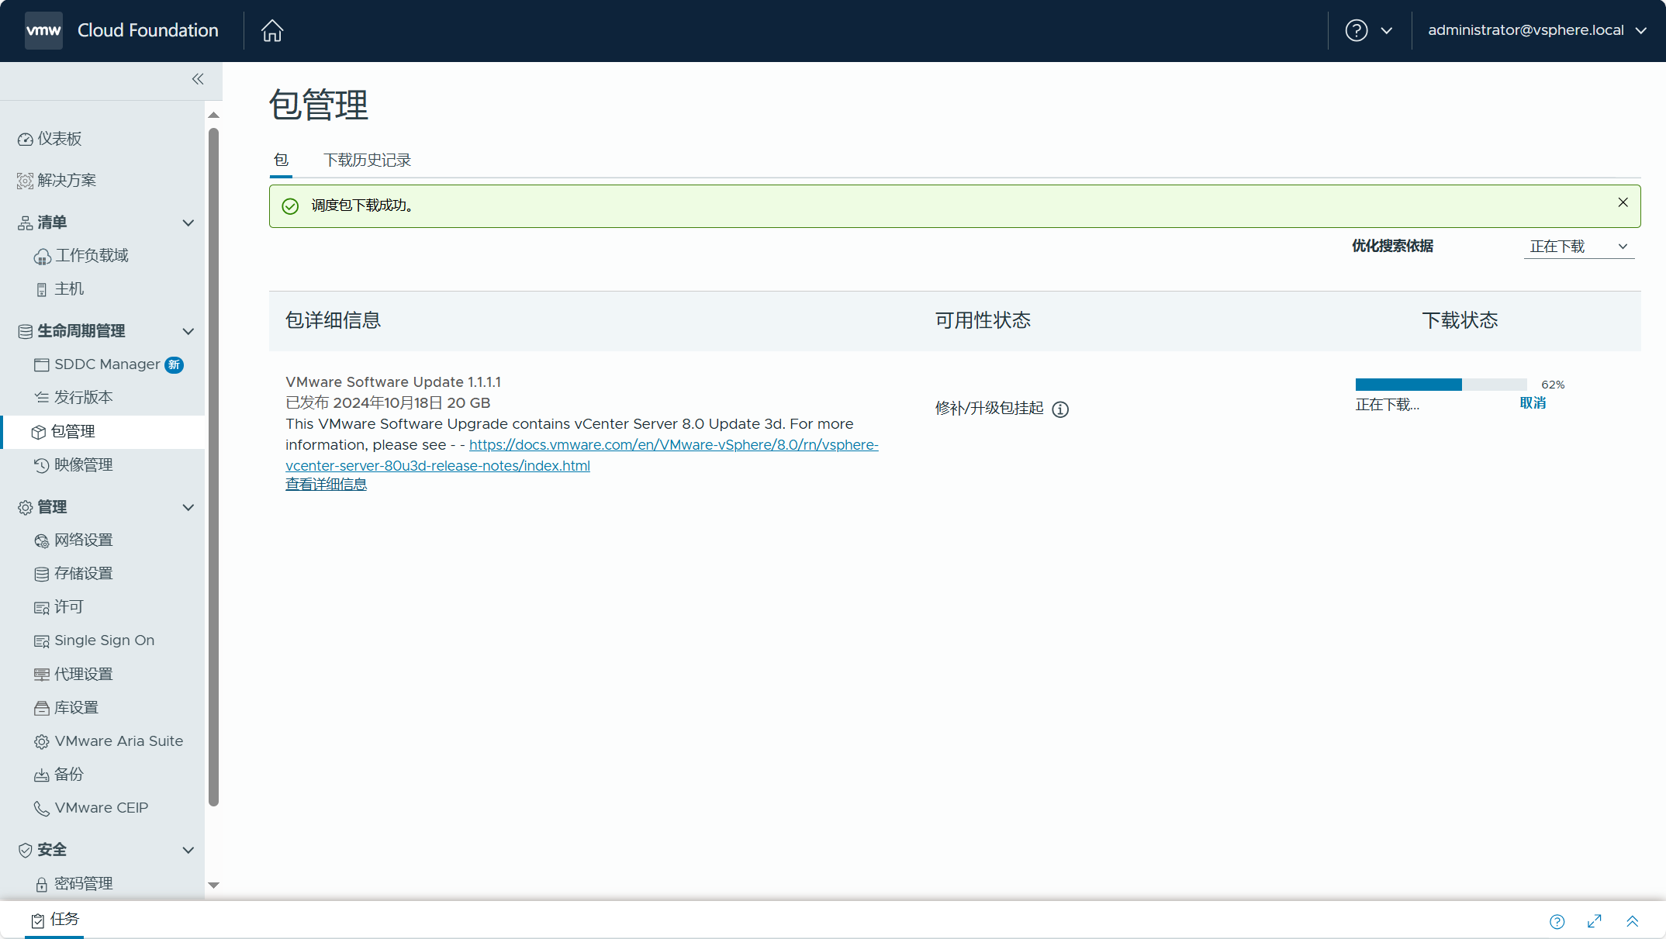This screenshot has height=939, width=1666.
Task: Switch to the 包 tab
Action: (281, 160)
